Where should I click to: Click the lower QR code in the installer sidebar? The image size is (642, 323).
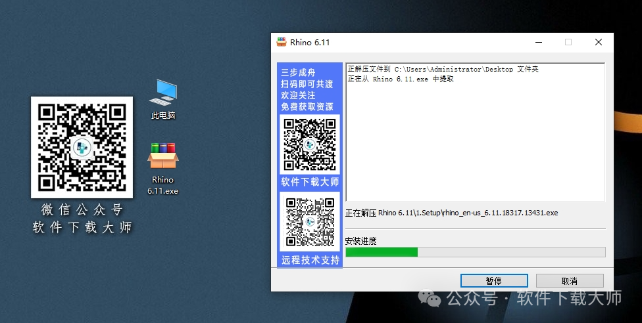coord(310,222)
